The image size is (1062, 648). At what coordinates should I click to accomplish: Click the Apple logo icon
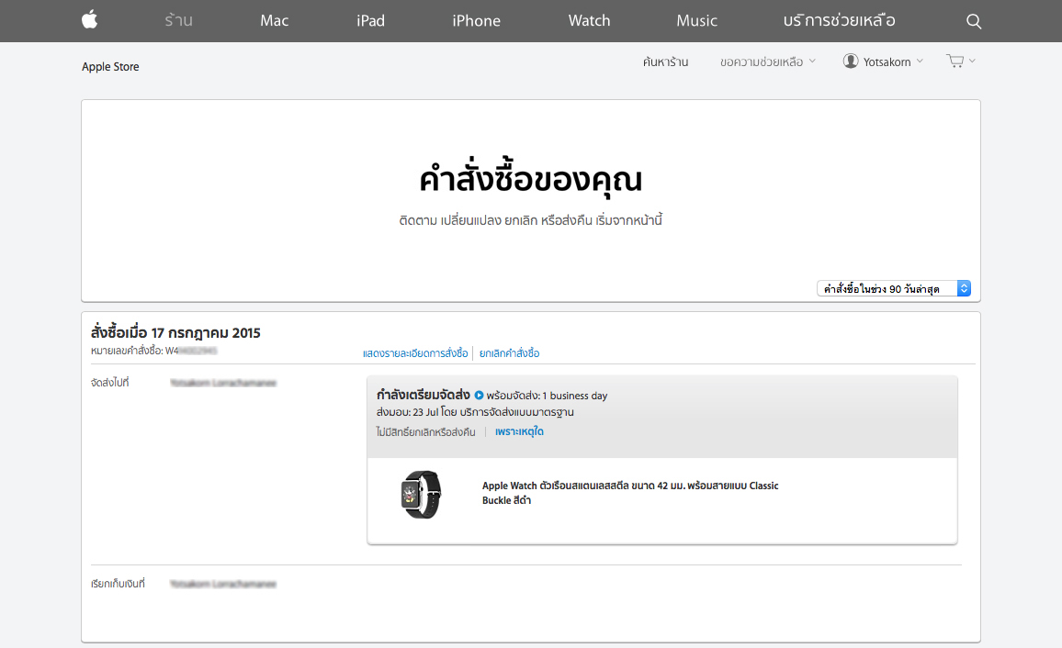(x=89, y=20)
